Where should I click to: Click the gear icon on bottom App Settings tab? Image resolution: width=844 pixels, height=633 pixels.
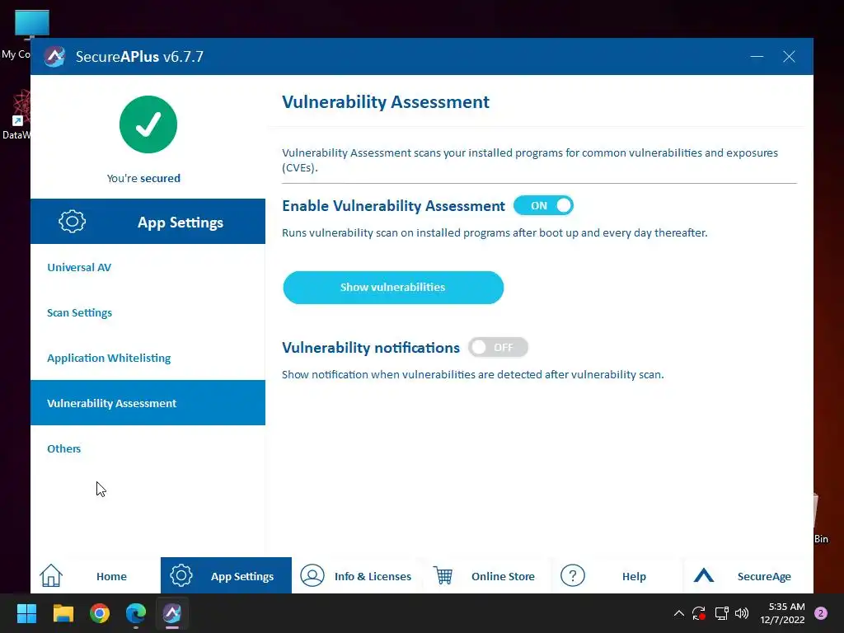click(x=181, y=575)
